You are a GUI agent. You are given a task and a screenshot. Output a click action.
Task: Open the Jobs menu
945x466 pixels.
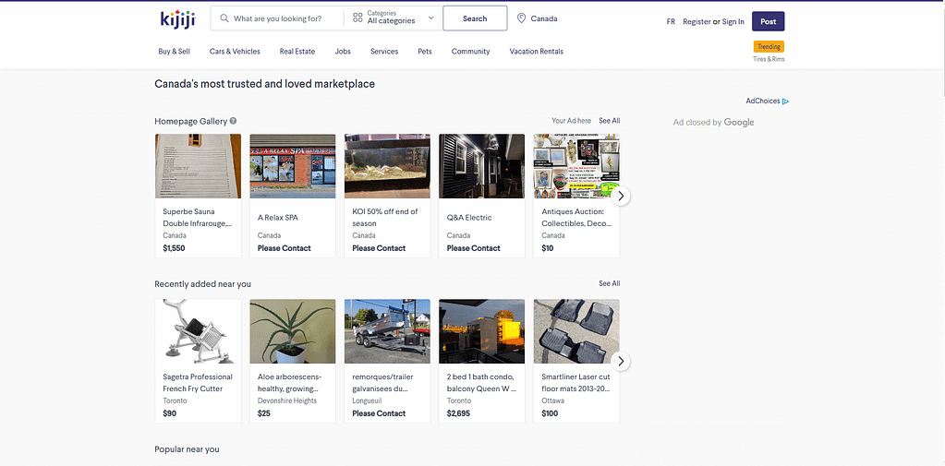coord(343,52)
